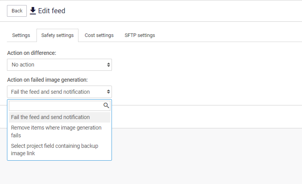The image size is (302, 184).
Task: Click arrows on failed image generation select
Action: (108, 92)
